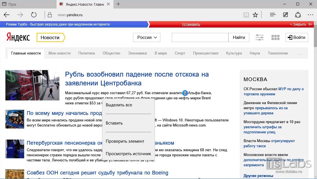The height and width of the screenshot is (179, 317).
Task: Click the Новости yellow arrow label
Action: click(x=51, y=37)
